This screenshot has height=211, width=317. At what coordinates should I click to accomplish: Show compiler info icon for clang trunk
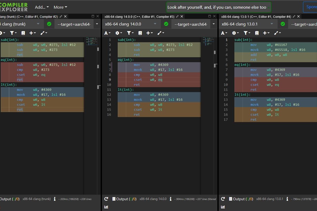coord(55,199)
